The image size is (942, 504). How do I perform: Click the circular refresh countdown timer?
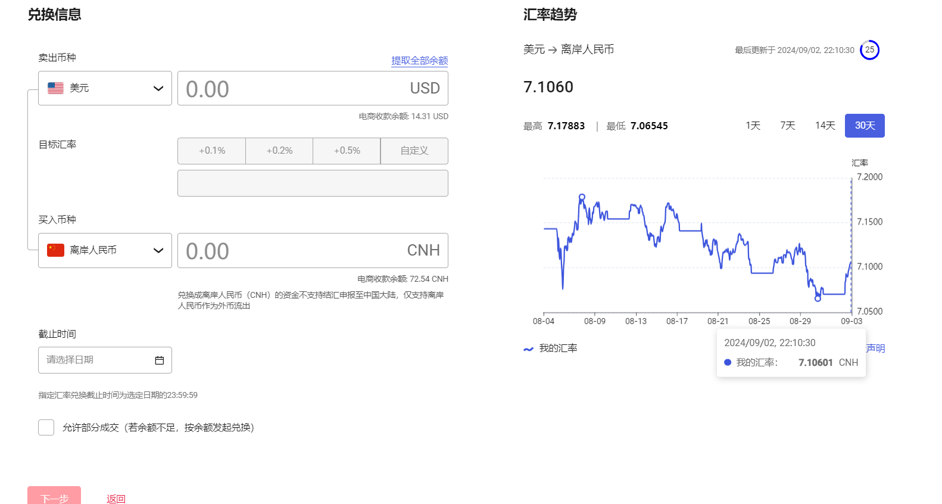869,50
